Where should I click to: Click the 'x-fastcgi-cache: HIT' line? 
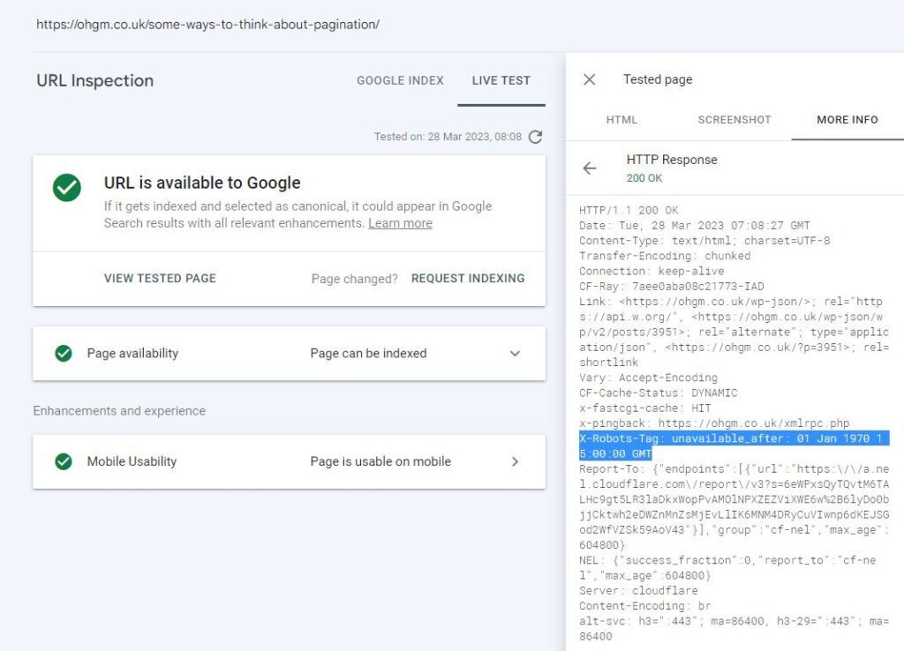(645, 408)
